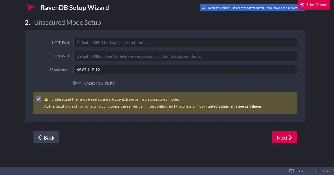Image resolution: width=334 pixels, height=175 pixels.
Task: Click the warning triangle icon in the risk notice
Action: [x=46, y=99]
